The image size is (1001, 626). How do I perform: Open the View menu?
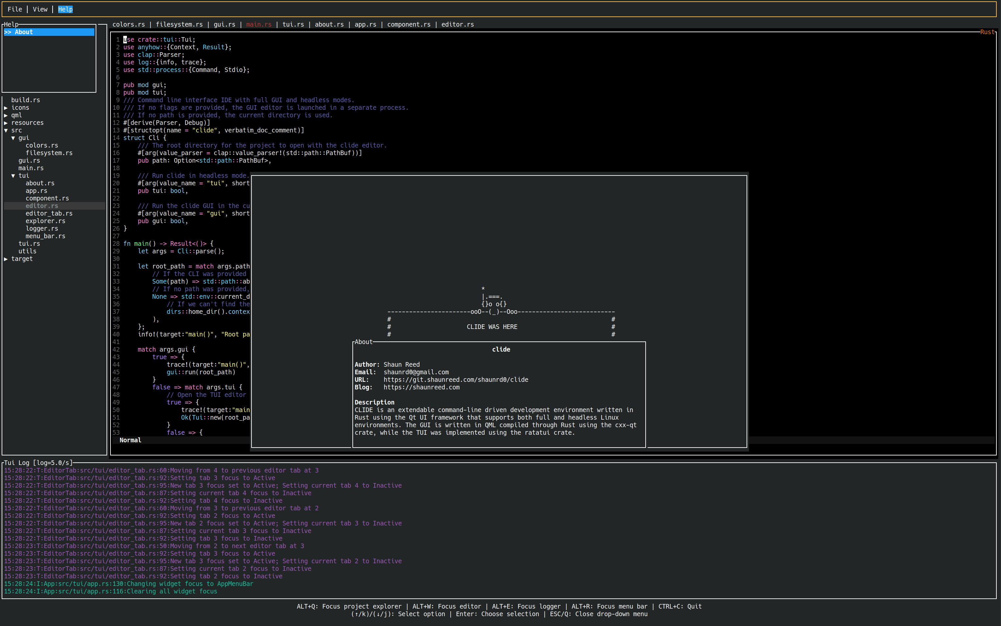[40, 9]
